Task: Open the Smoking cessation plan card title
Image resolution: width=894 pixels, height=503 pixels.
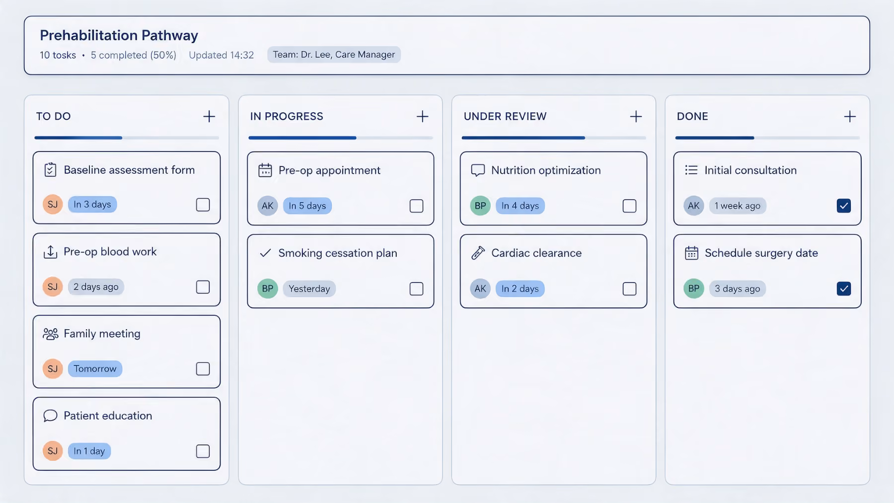Action: click(x=338, y=253)
